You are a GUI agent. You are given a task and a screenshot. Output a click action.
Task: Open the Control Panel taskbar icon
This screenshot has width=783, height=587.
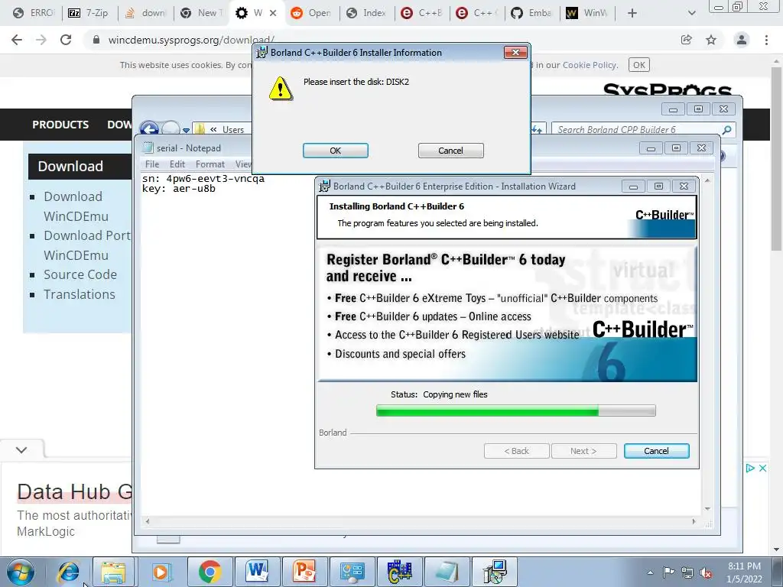(352, 572)
